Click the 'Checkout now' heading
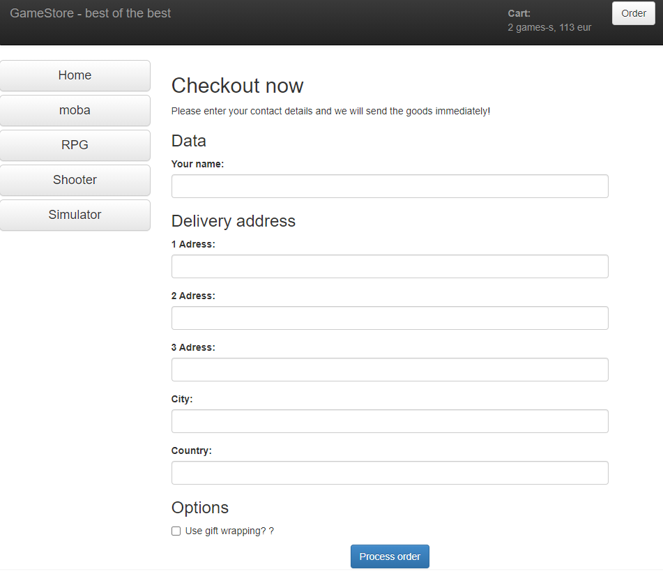Viewport: 663px width, 576px height. 237,86
